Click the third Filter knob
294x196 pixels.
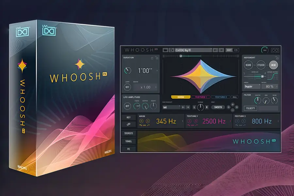pos(274,101)
